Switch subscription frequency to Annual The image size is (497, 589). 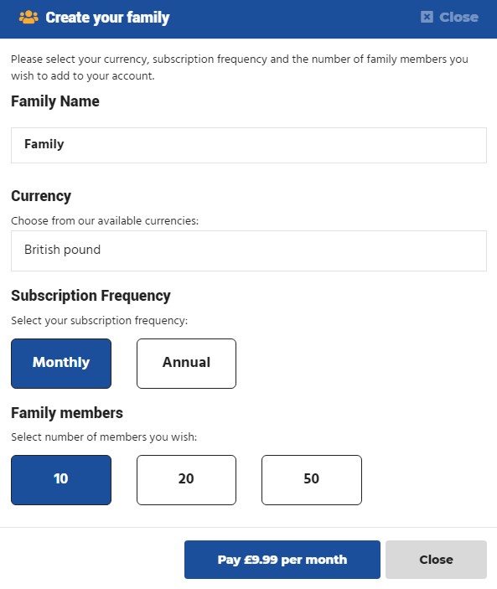click(186, 364)
